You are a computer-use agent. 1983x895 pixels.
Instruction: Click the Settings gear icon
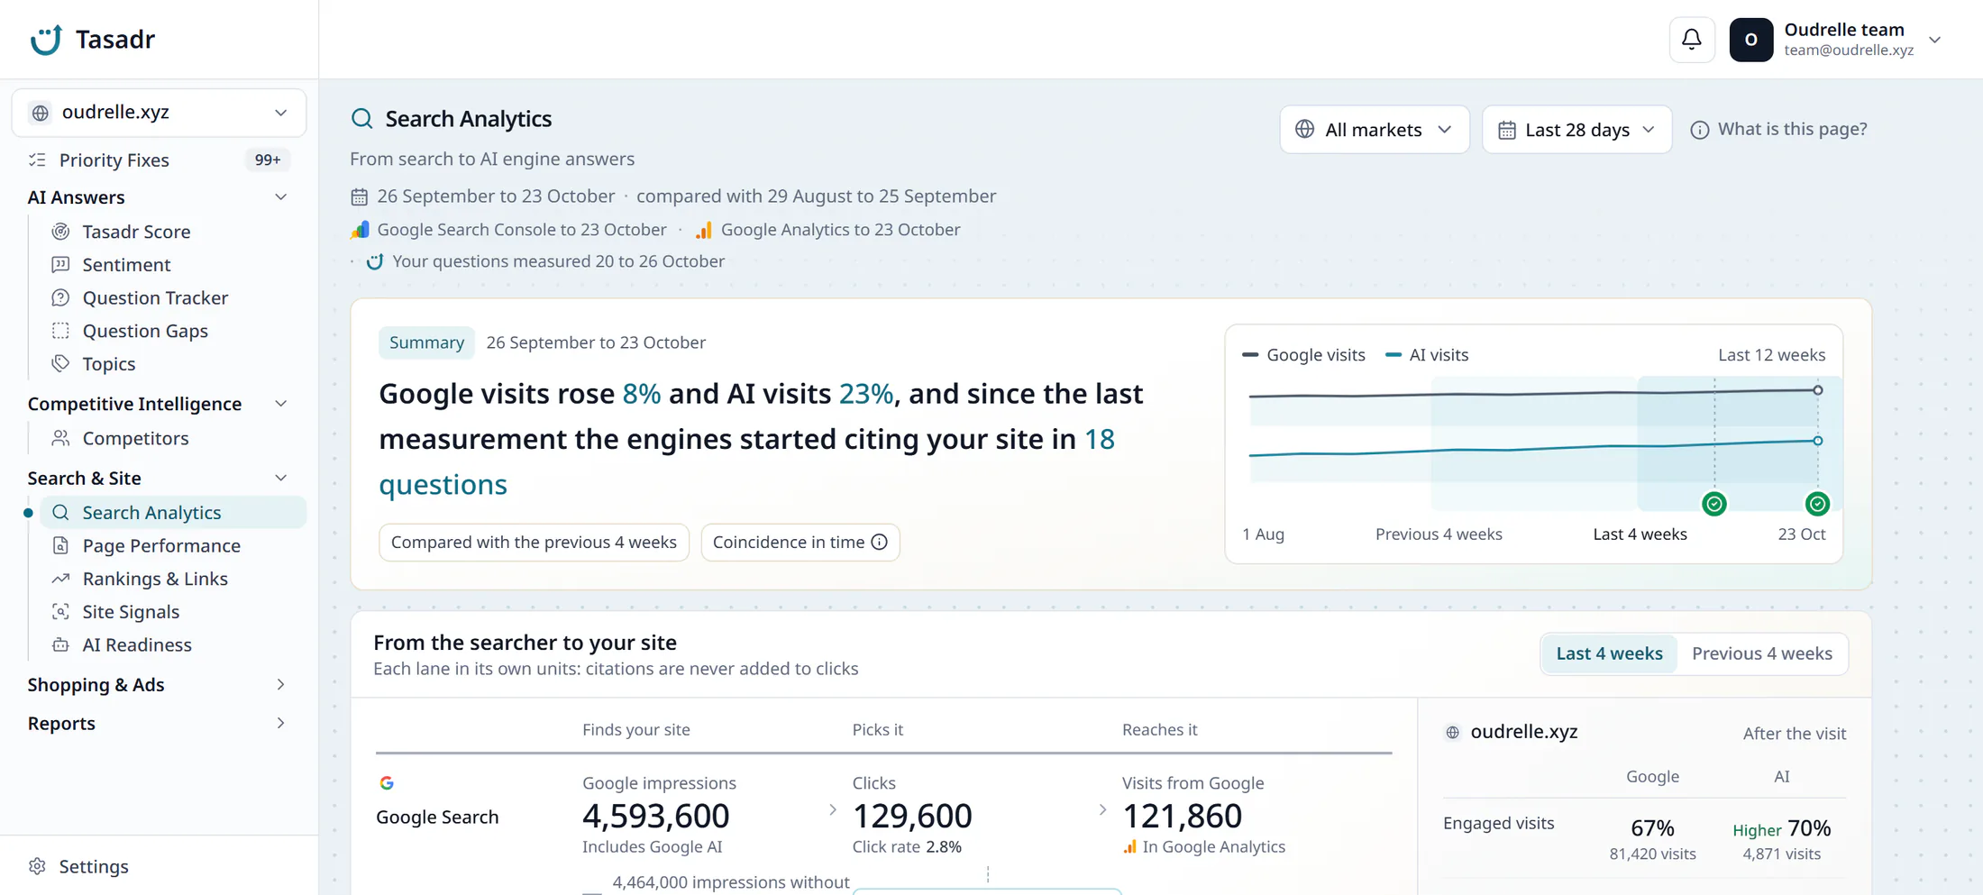(37, 866)
